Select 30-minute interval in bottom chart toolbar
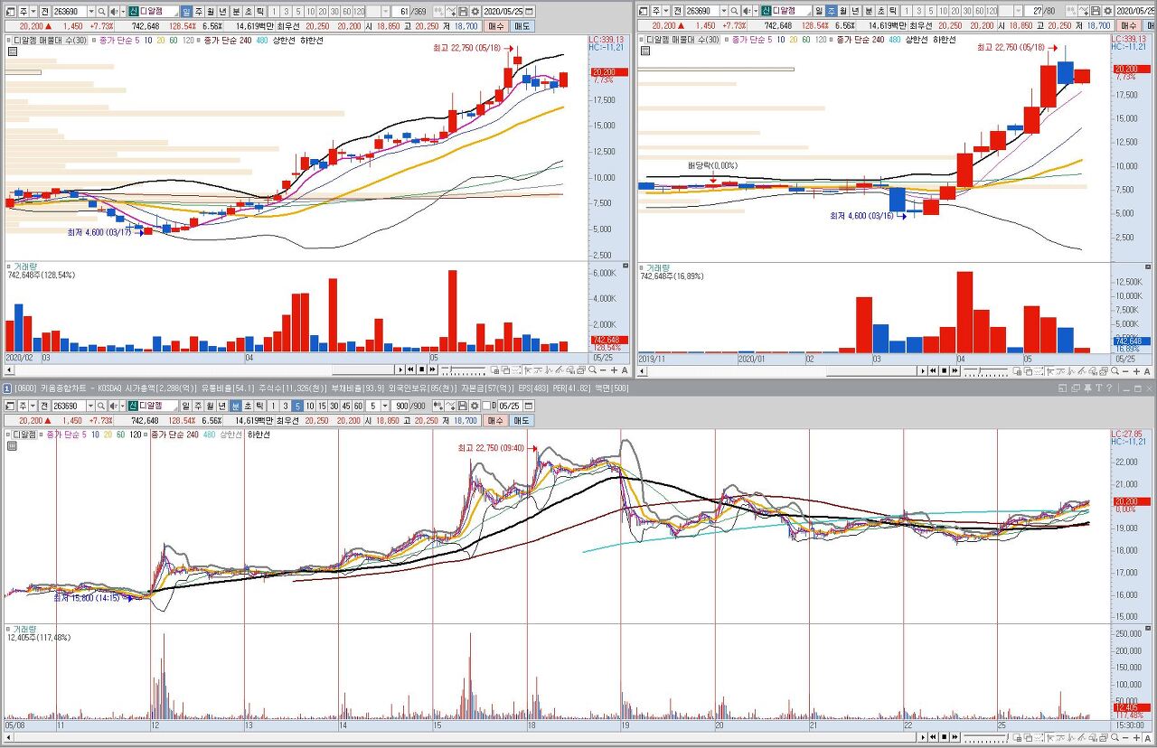 pos(334,406)
